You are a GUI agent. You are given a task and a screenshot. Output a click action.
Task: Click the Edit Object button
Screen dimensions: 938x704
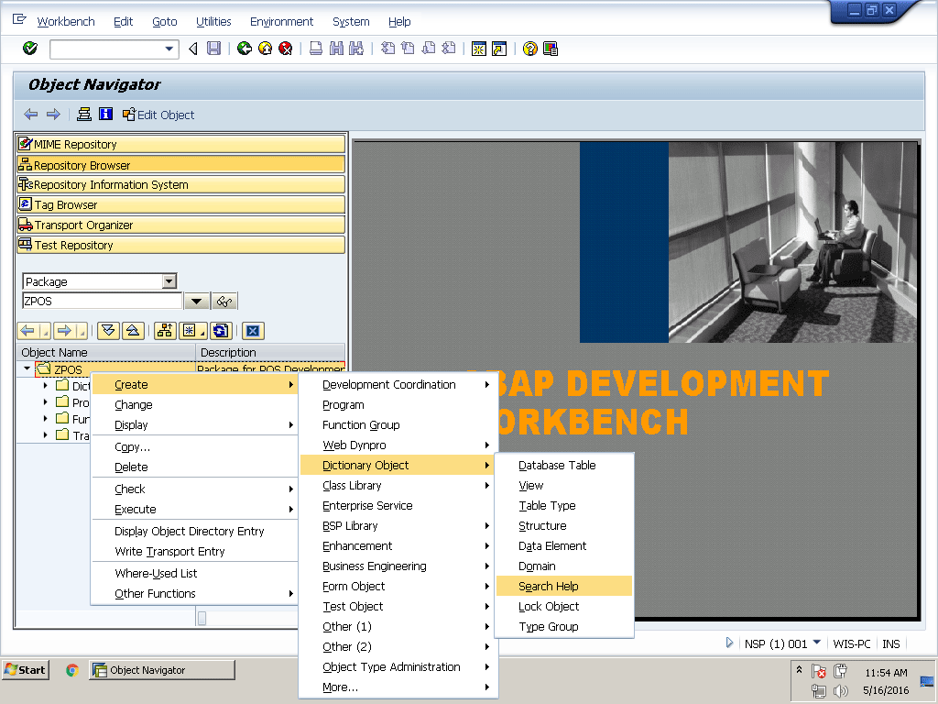click(158, 115)
